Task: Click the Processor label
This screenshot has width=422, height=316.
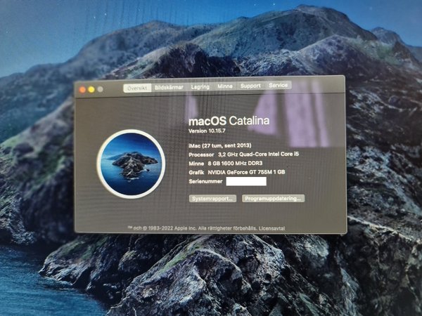Action: pyautogui.click(x=201, y=154)
